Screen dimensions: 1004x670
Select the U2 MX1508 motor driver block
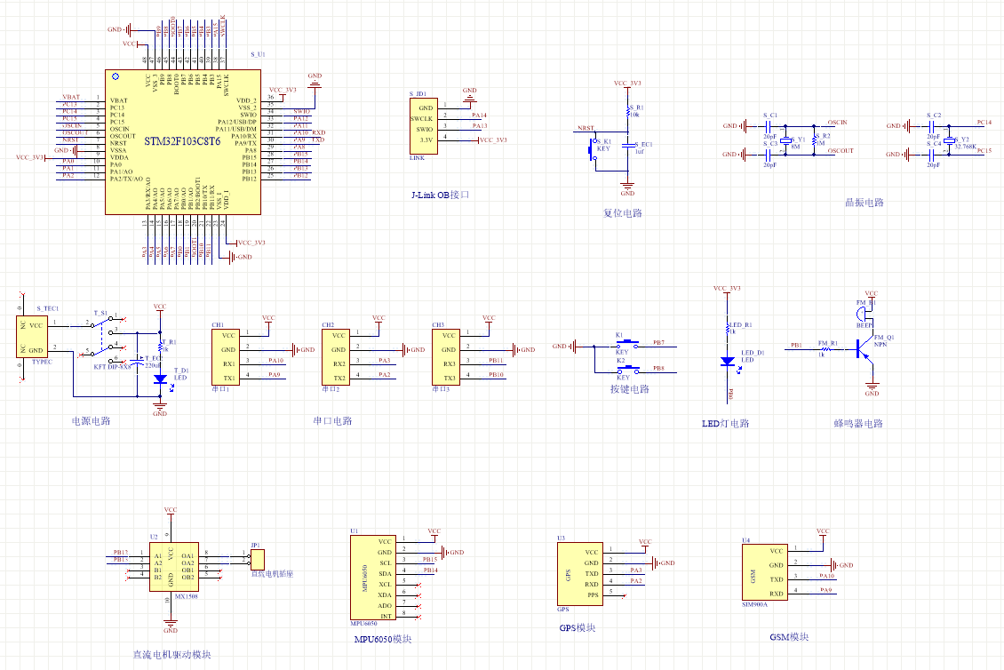(173, 567)
